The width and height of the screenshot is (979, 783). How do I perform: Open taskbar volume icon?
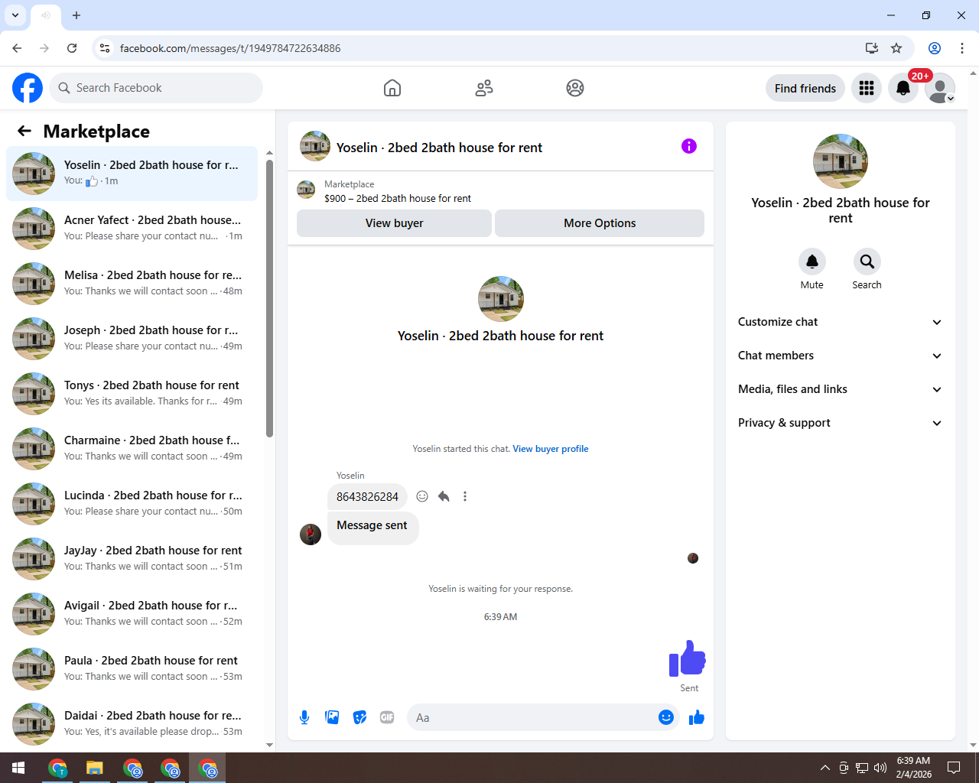point(880,768)
